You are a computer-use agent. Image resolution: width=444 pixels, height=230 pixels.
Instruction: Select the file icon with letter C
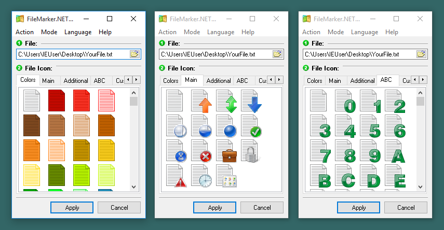coord(345,176)
